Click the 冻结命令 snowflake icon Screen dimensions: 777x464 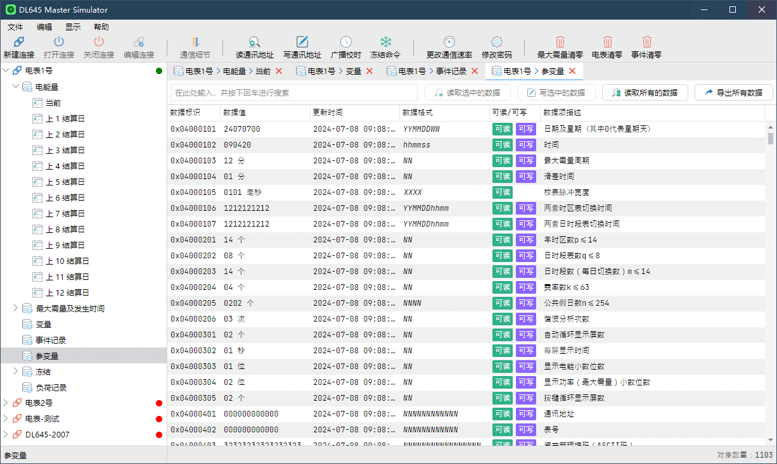click(385, 42)
